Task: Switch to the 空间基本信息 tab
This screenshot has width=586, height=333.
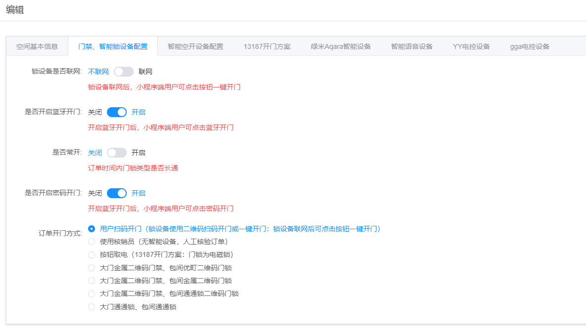Action: point(37,46)
